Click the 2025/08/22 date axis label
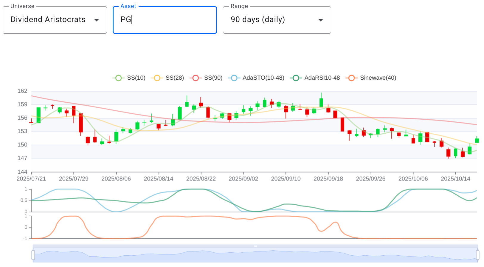This screenshot has height=267, width=484. (x=201, y=179)
